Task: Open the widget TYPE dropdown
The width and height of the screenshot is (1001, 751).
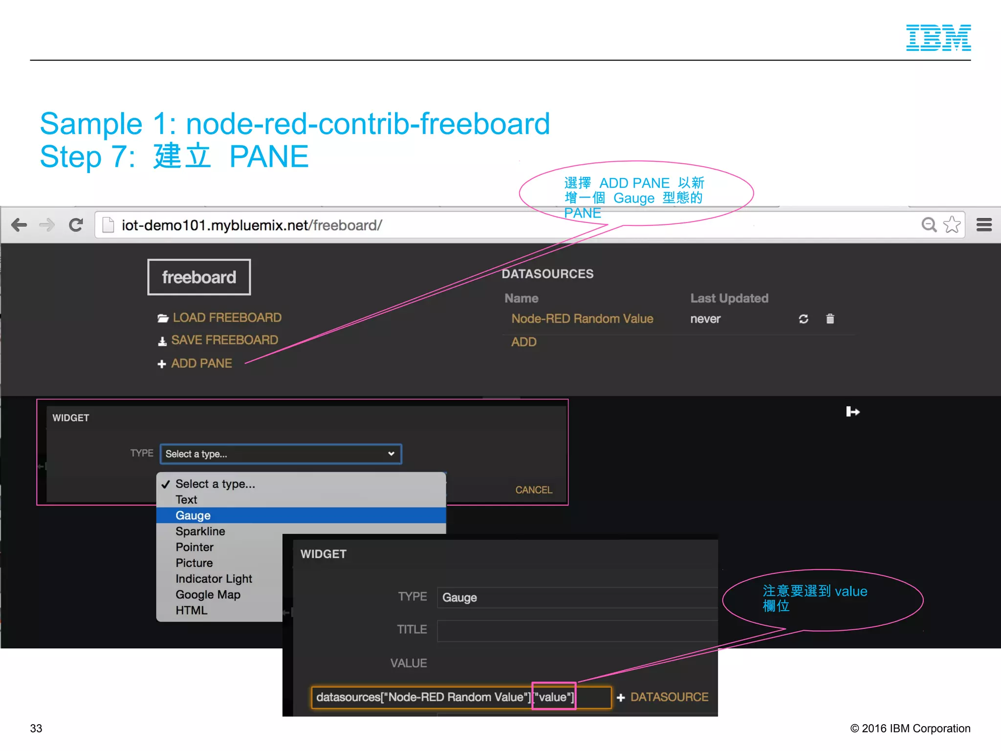Action: (281, 454)
